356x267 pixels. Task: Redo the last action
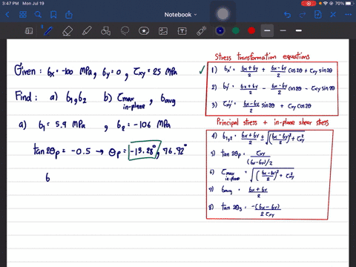(303, 15)
